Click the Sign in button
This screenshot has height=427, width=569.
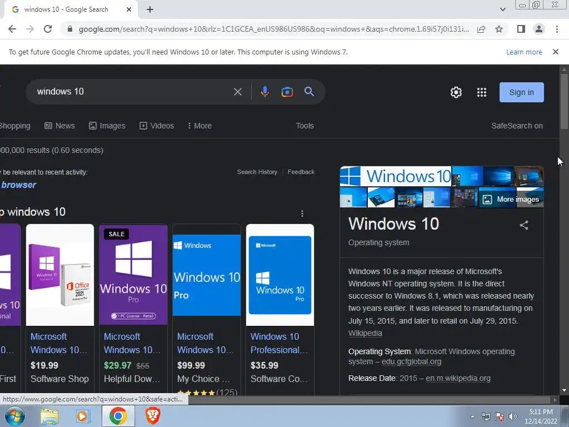tap(521, 92)
